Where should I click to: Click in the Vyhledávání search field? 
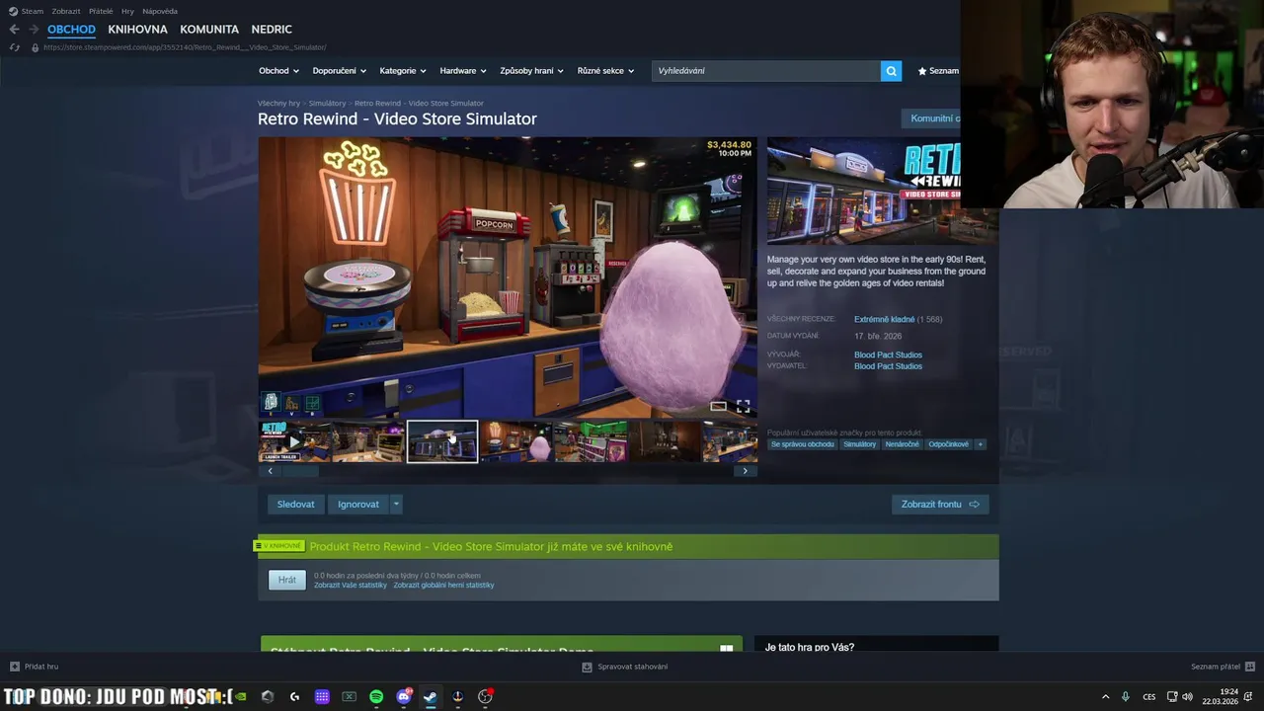tap(766, 71)
